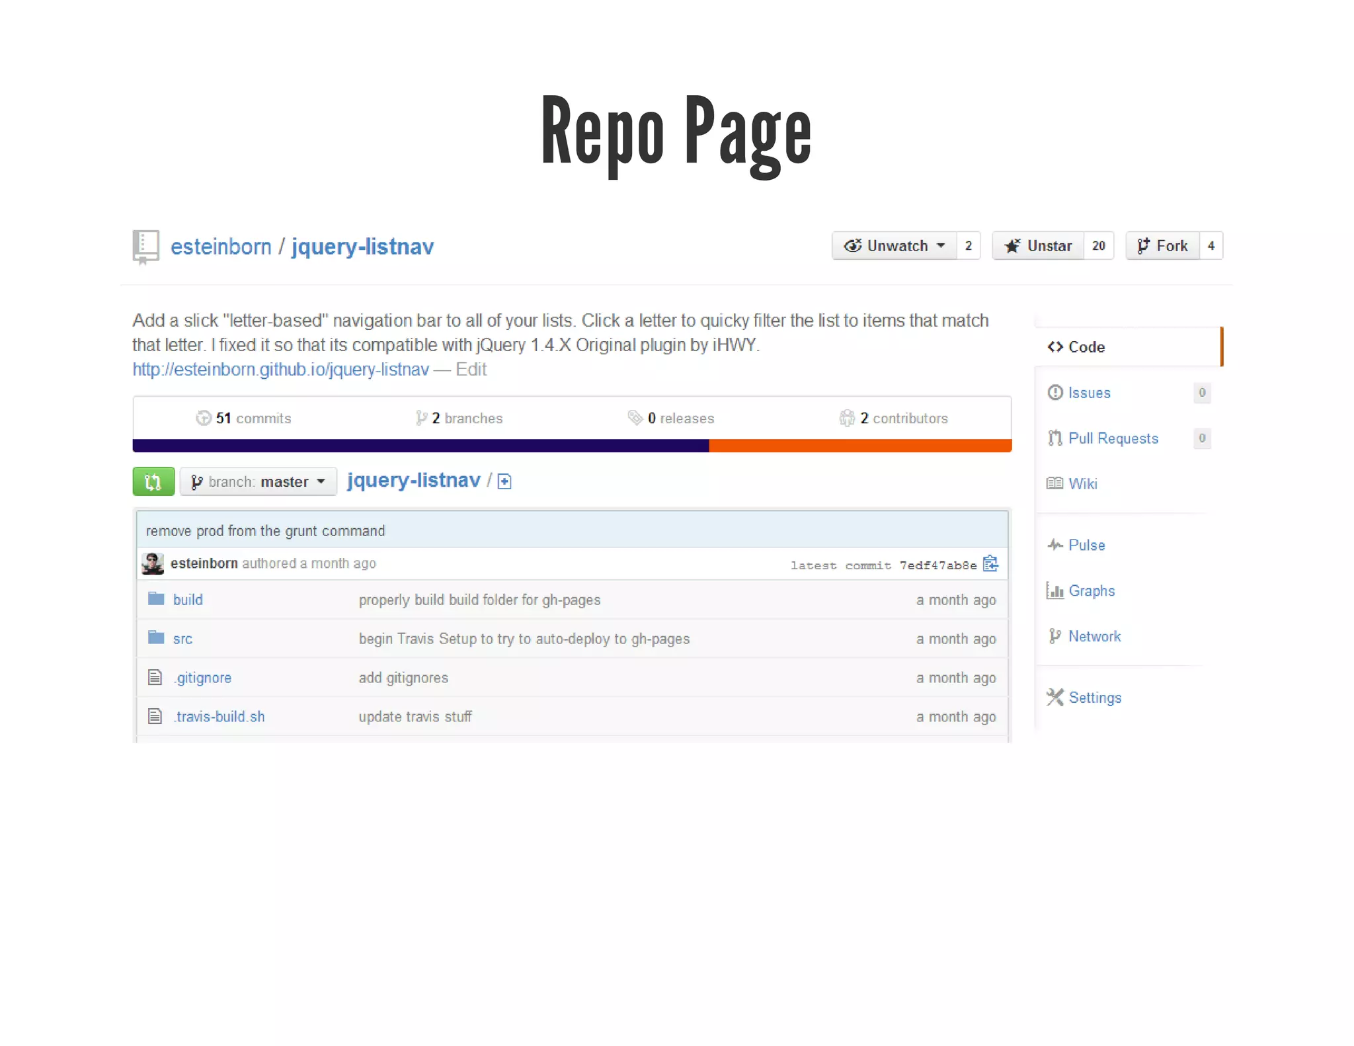Viewport: 1354px width, 1046px height.
Task: Select the Code tab
Action: pyautogui.click(x=1086, y=347)
